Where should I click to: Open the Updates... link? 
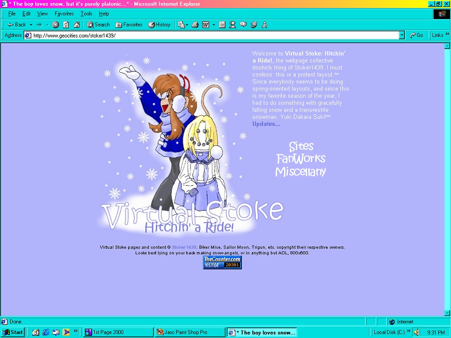tap(266, 124)
